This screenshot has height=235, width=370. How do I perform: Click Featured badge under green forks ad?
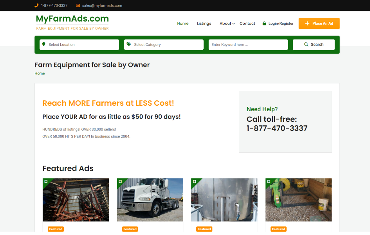point(278,229)
